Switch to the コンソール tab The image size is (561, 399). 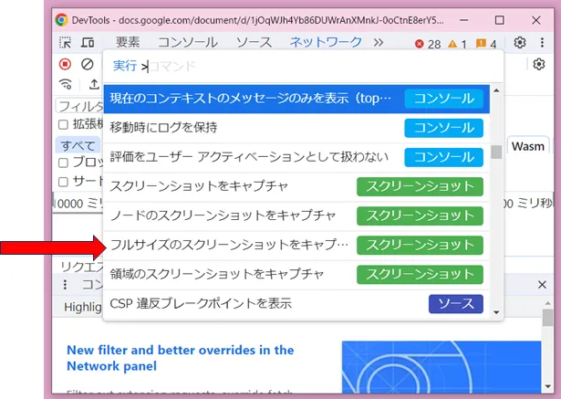[187, 42]
